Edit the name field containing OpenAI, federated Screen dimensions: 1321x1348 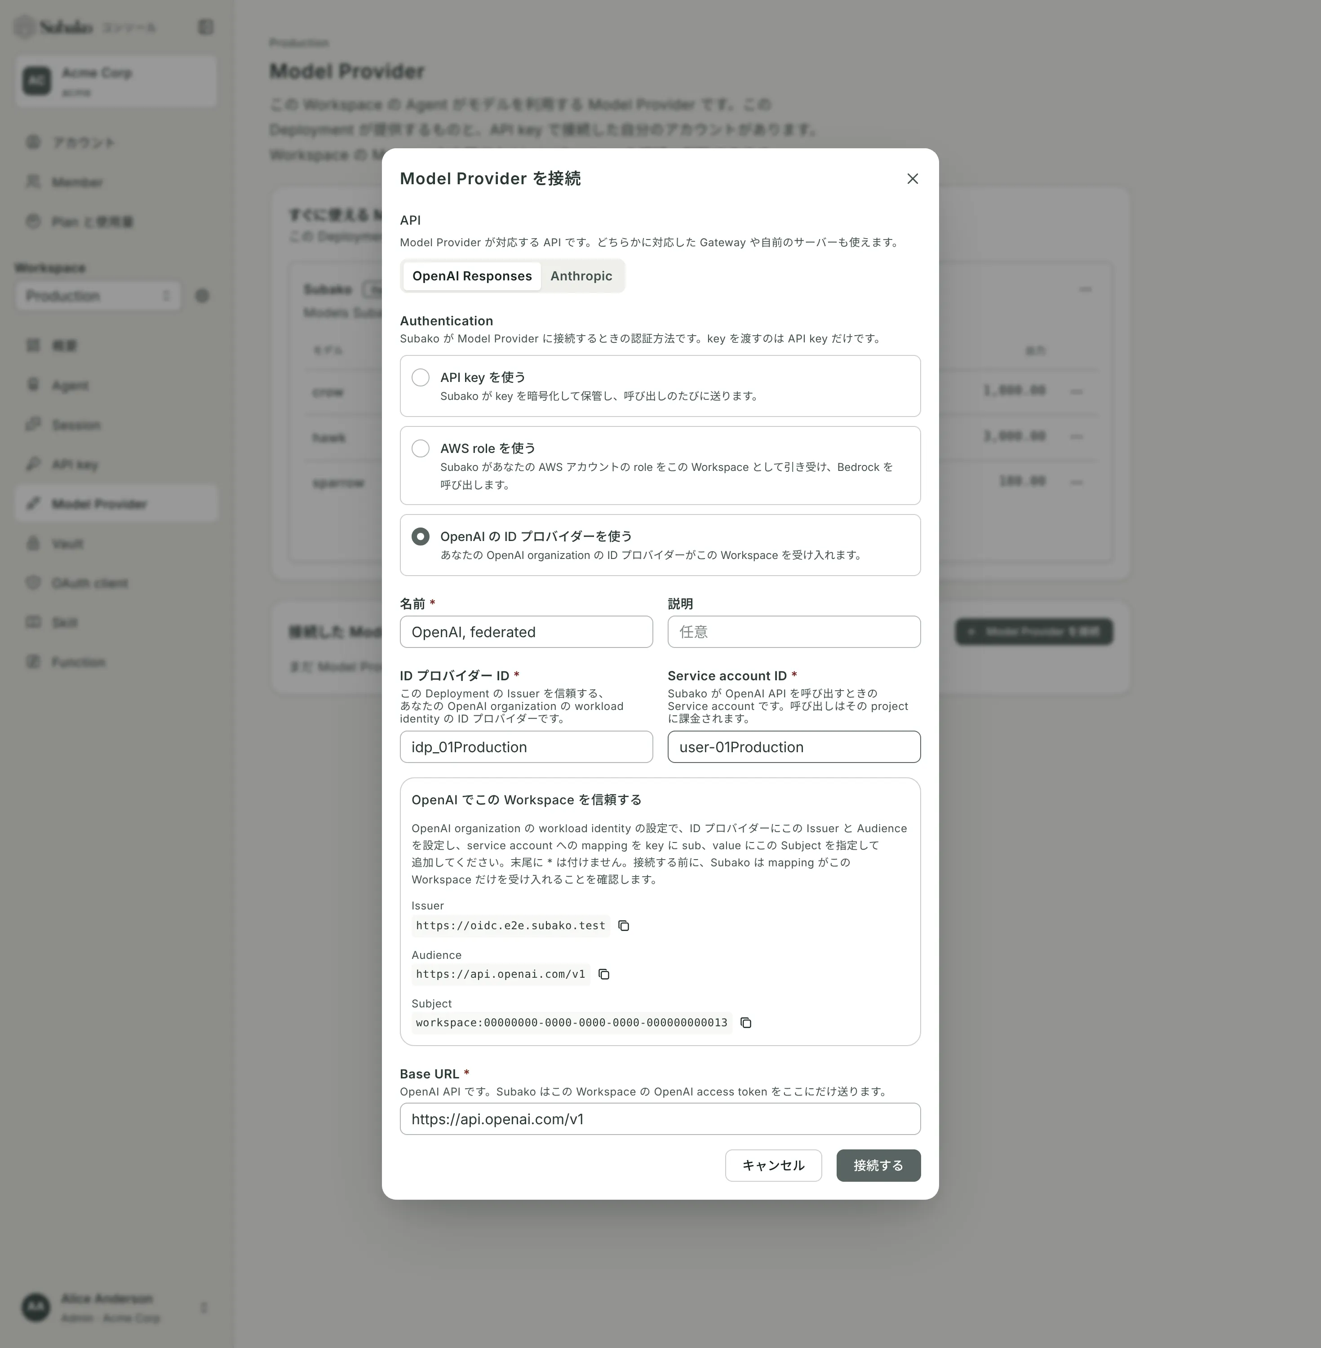pos(526,632)
